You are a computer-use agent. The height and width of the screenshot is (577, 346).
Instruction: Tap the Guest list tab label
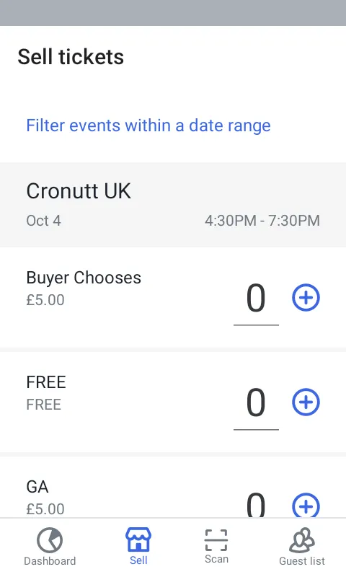pos(302,561)
